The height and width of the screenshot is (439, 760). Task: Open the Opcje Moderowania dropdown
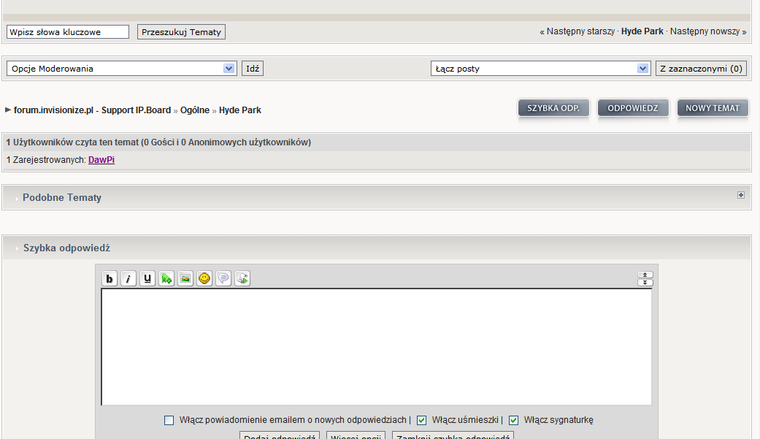[121, 69]
